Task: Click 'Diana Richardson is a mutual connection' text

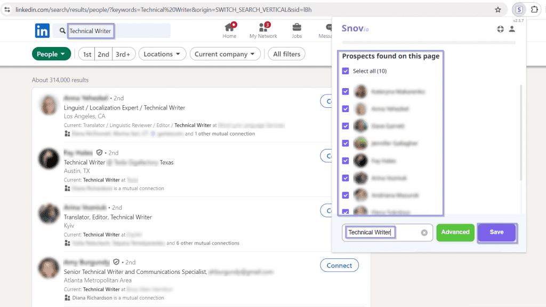Action: (x=118, y=298)
